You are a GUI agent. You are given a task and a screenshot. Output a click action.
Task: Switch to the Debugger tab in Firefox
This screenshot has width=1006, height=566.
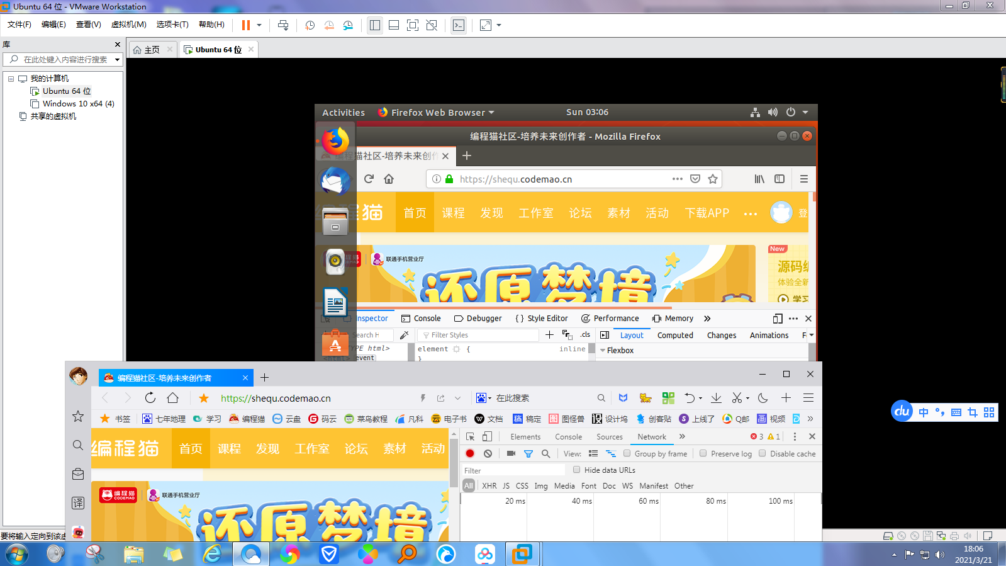coord(478,319)
